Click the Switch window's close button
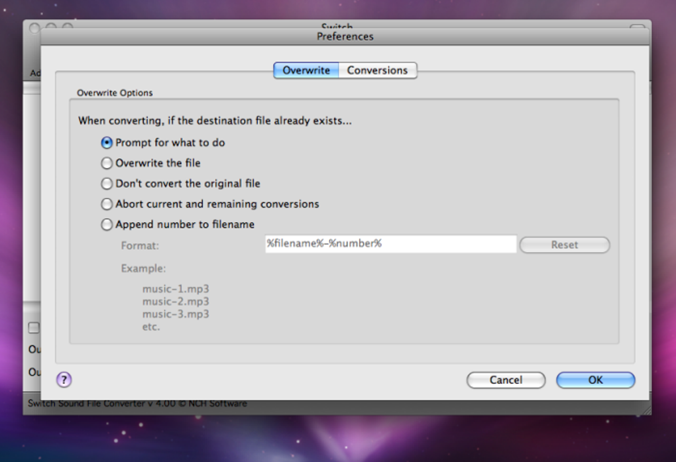The image size is (676, 462). (34, 28)
